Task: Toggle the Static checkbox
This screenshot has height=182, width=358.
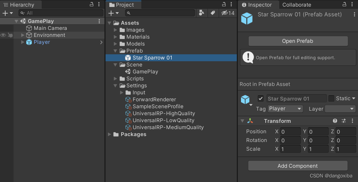Action: point(331,98)
